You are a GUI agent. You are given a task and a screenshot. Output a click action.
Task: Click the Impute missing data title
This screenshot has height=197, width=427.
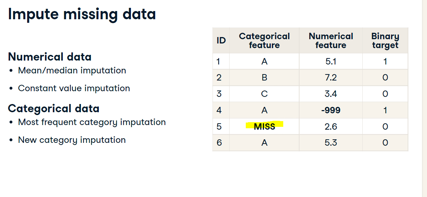pyautogui.click(x=82, y=14)
